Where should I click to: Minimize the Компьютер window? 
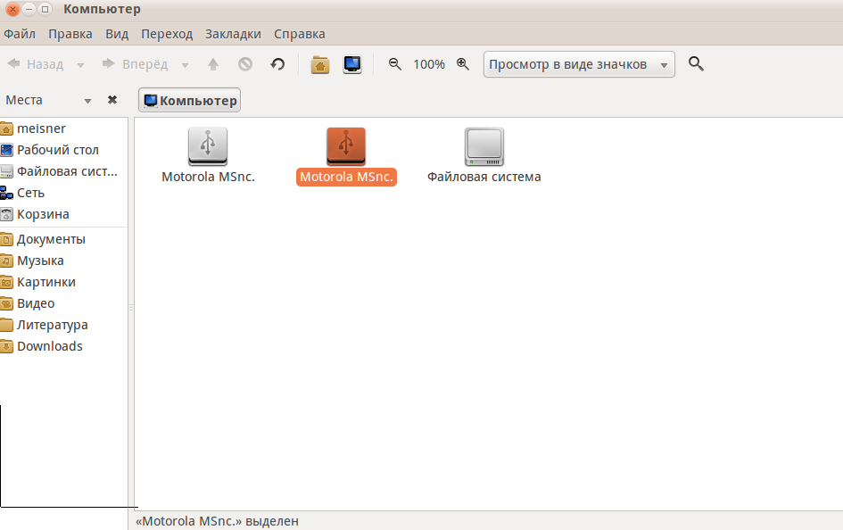29,9
